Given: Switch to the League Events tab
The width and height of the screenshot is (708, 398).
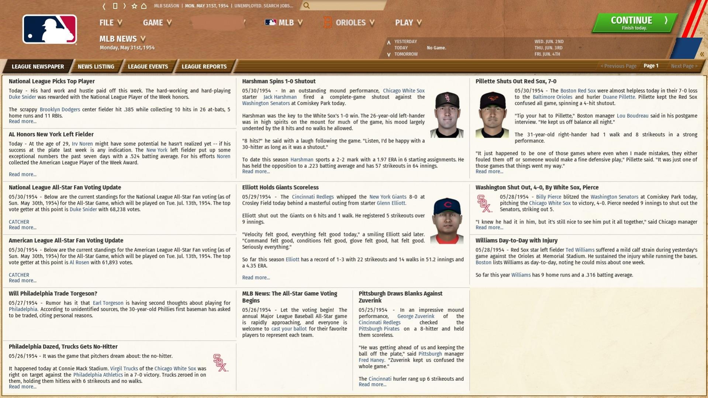Looking at the screenshot, I should click(x=148, y=66).
